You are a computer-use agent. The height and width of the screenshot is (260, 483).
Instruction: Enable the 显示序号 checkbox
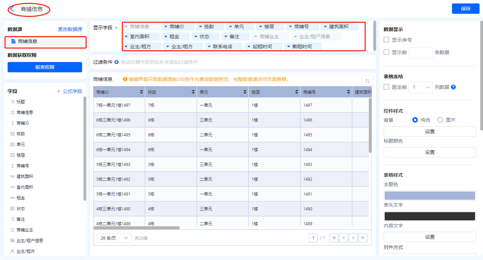(386, 40)
